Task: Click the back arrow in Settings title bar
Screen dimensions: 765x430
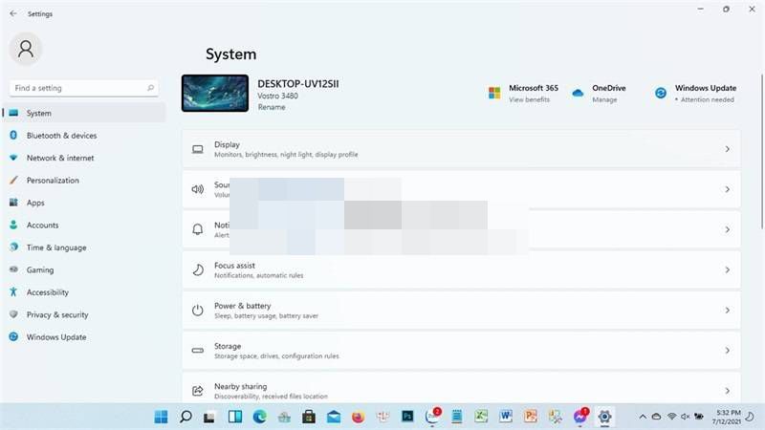Action: pyautogui.click(x=13, y=13)
